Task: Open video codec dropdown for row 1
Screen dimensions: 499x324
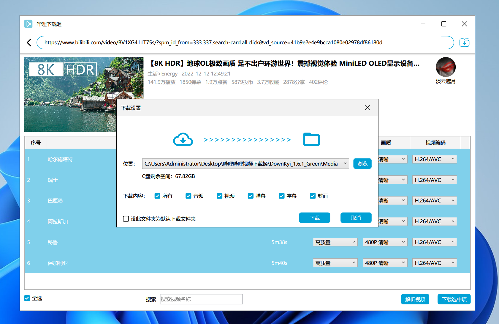Action: pyautogui.click(x=434, y=159)
